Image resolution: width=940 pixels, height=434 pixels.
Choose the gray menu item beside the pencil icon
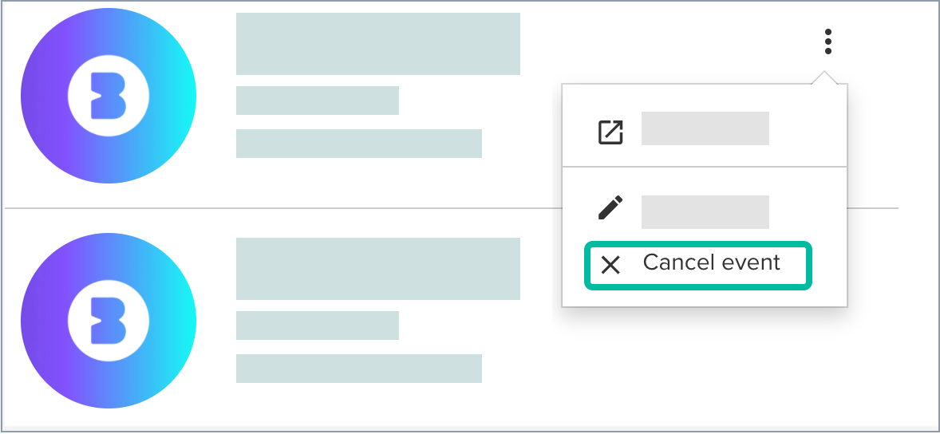click(x=705, y=211)
